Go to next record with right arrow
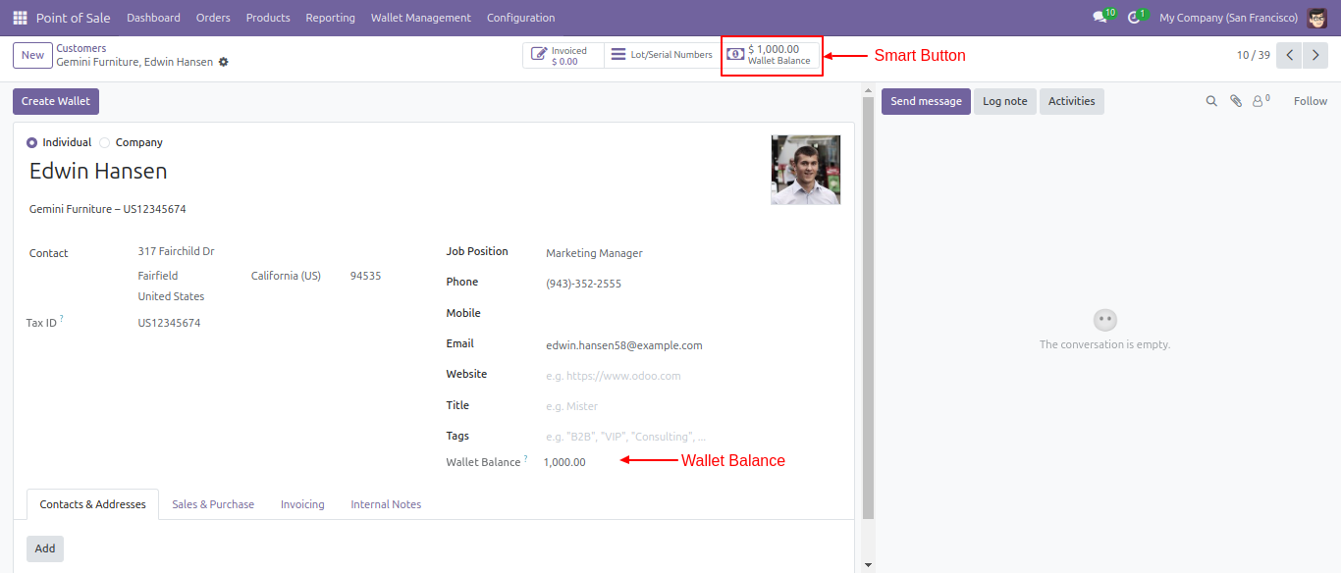This screenshot has width=1341, height=573. tap(1315, 55)
